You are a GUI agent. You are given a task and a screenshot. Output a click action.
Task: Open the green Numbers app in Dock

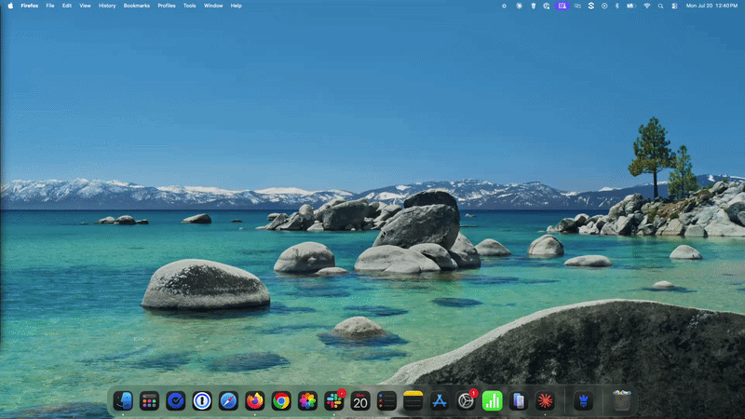tap(493, 401)
